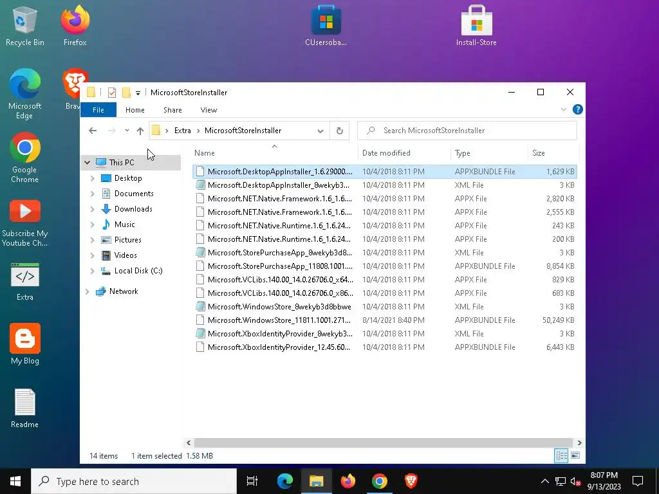Image resolution: width=659 pixels, height=494 pixels.
Task: Select Videos in the navigation pane
Action: point(125,255)
